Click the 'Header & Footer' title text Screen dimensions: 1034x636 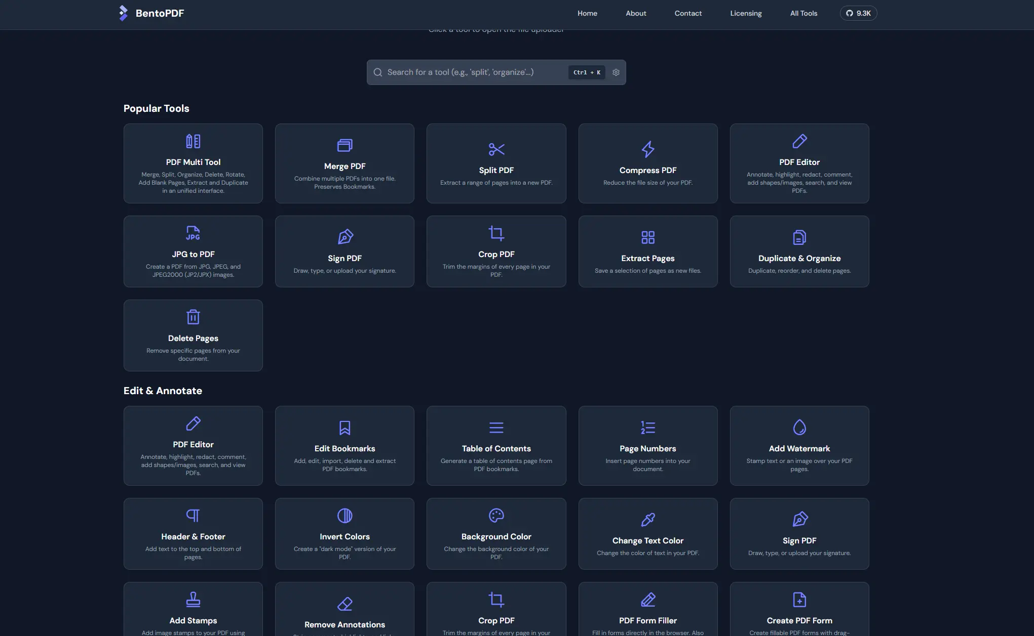[193, 537]
